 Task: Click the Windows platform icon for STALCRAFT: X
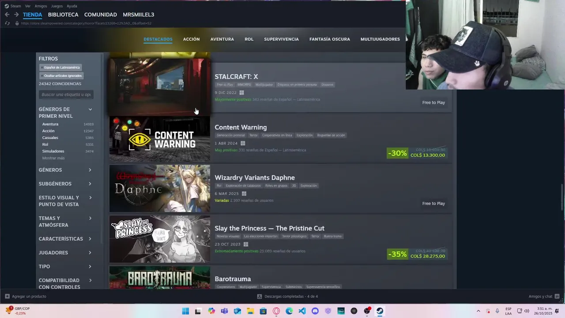pyautogui.click(x=241, y=93)
